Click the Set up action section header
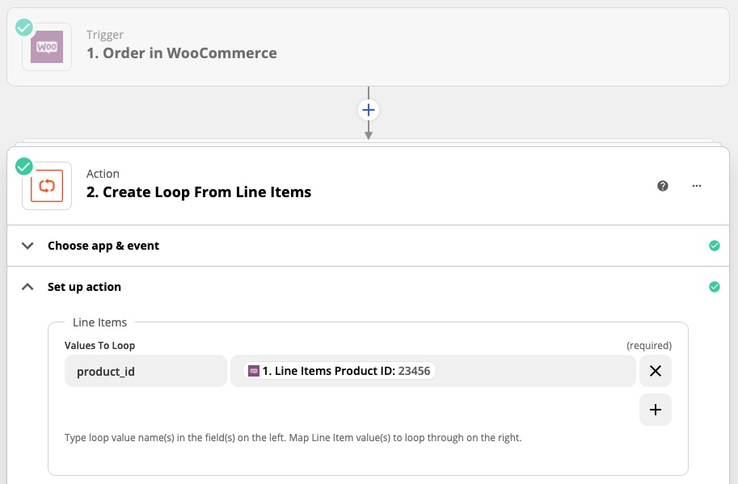Image resolution: width=738 pixels, height=484 pixels. 84,287
